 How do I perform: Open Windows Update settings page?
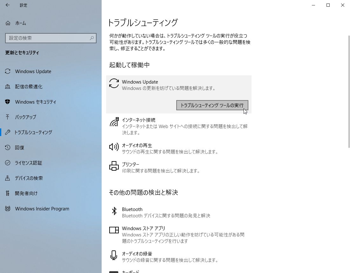click(51, 71)
